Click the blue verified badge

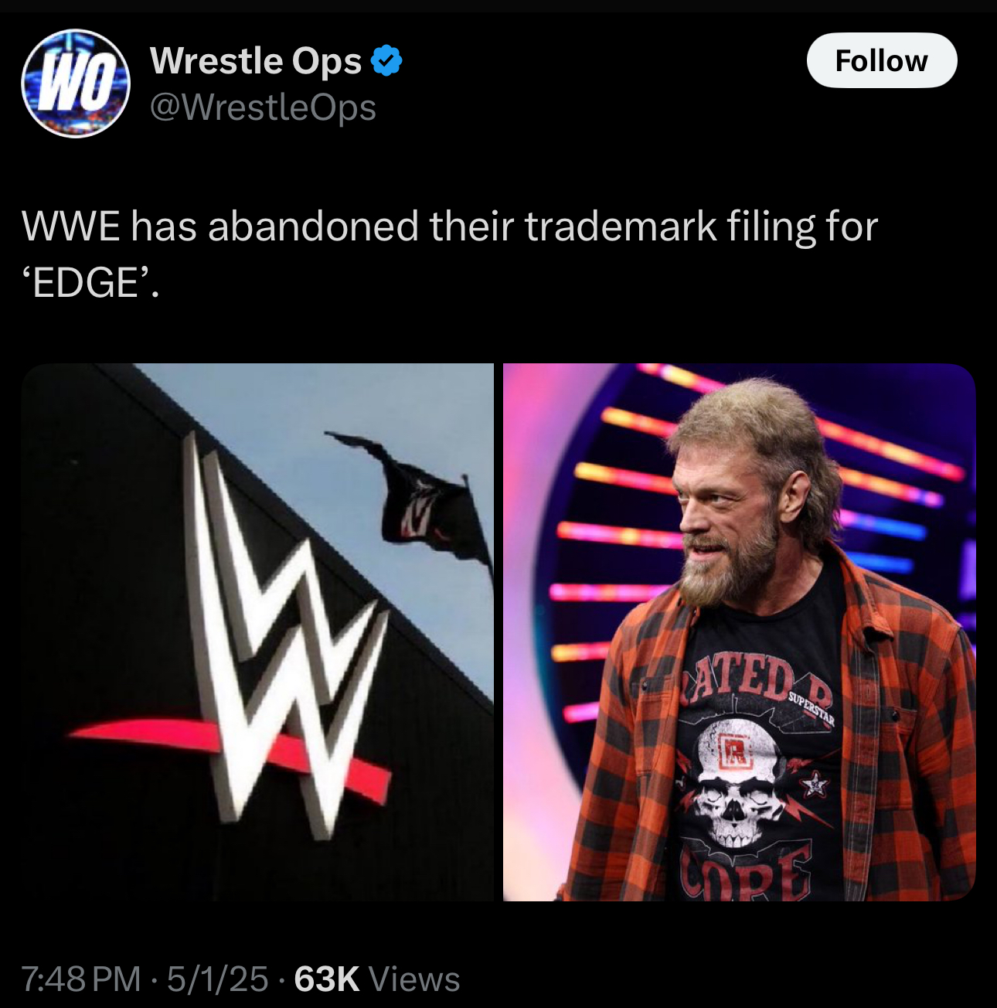click(x=386, y=61)
